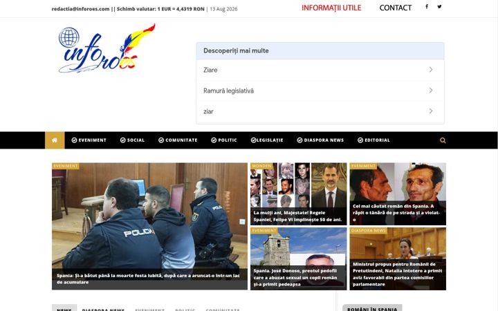Open the Români în Spania sidebar heading
The height and width of the screenshot is (311, 498).
[x=372, y=308]
